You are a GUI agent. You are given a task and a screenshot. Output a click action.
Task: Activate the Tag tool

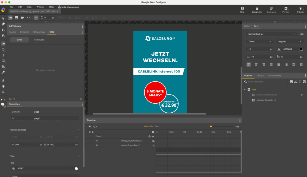click(3, 43)
